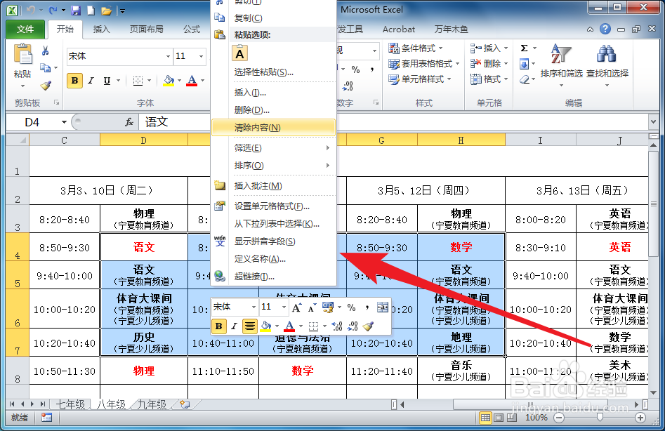Choose Format Cells in context menu
Image resolution: width=665 pixels, height=431 pixels.
point(274,206)
